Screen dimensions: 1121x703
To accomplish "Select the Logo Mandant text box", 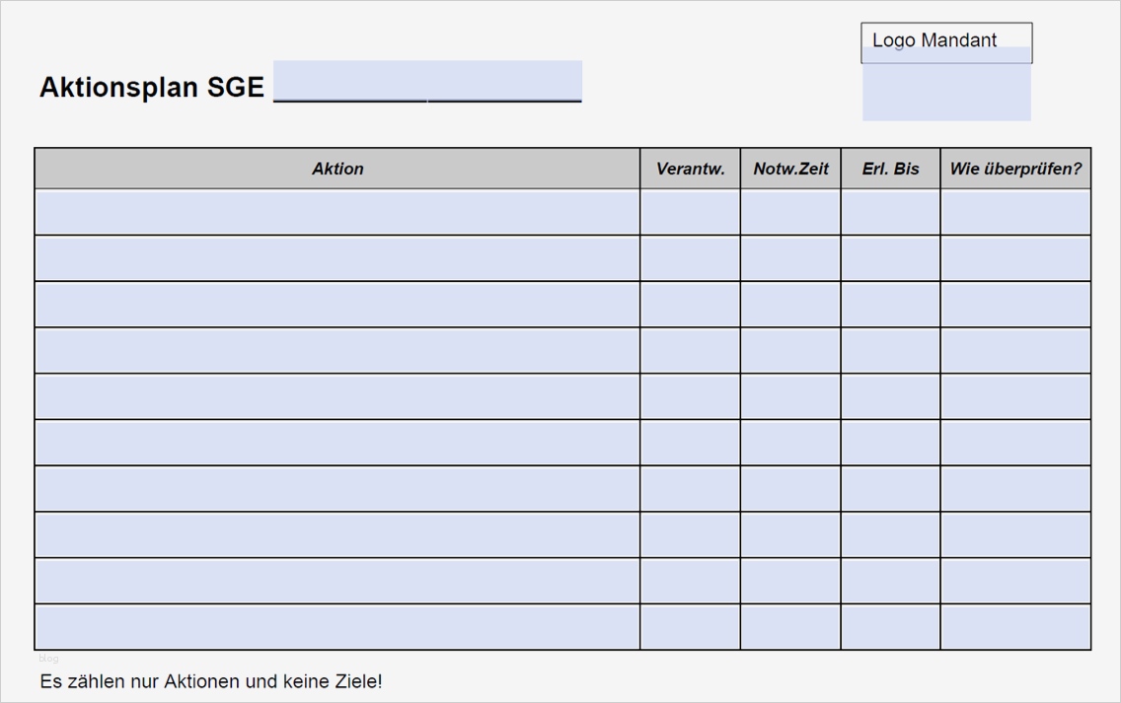I will tap(945, 40).
